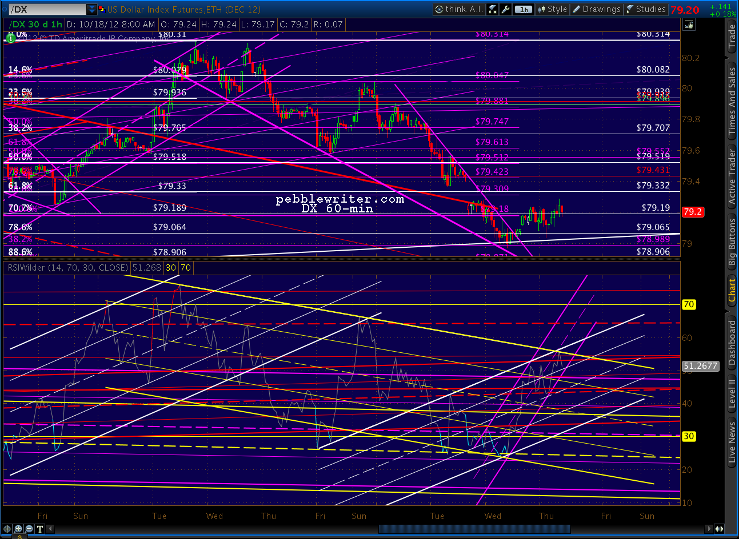Image resolution: width=739 pixels, height=539 pixels.
Task: Select the crosshair cursor tool
Action: pyautogui.click(x=8, y=529)
